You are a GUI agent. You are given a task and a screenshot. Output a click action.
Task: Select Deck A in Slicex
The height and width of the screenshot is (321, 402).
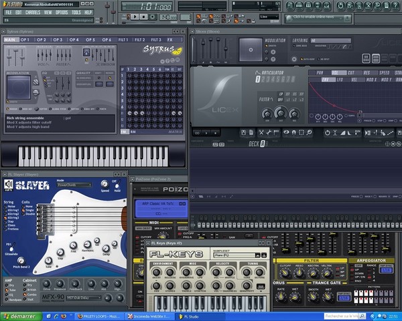point(263,144)
